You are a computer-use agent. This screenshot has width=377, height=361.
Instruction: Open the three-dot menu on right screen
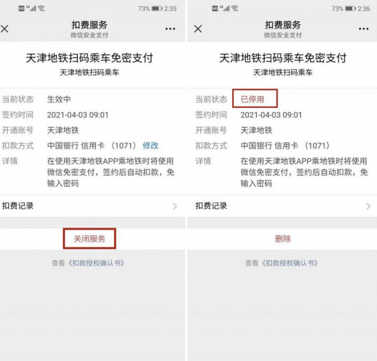pyautogui.click(x=363, y=29)
